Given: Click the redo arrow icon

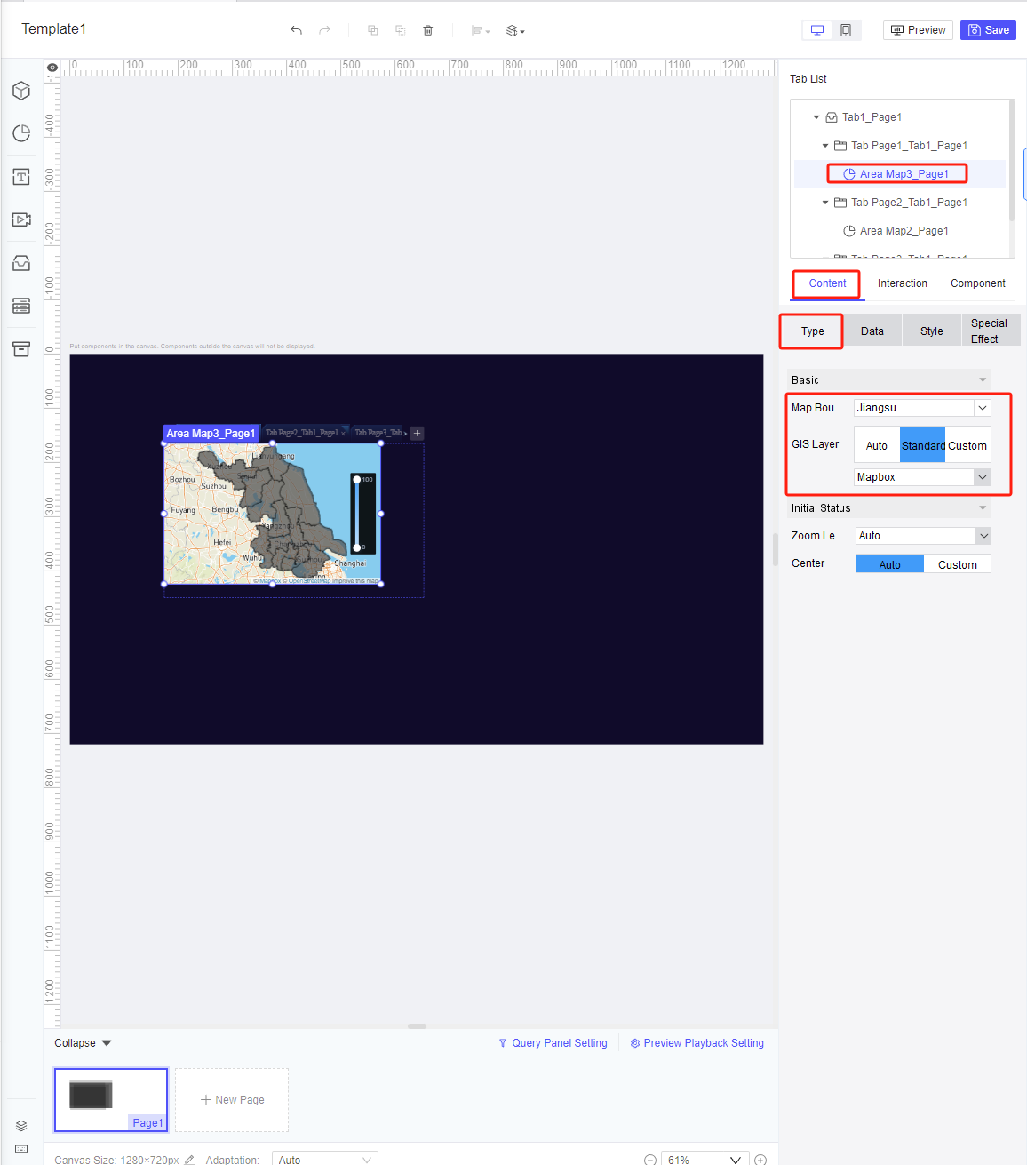Looking at the screenshot, I should [324, 29].
